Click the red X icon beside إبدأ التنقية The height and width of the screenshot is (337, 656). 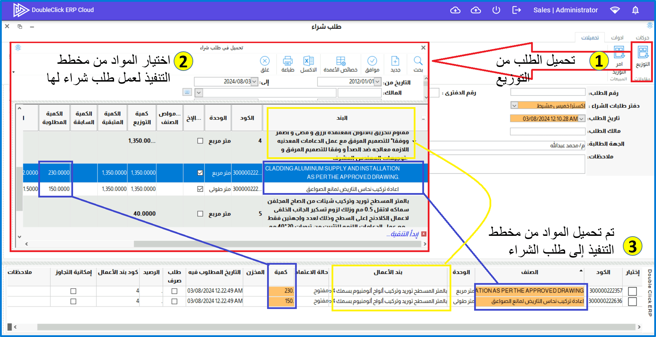[424, 234]
